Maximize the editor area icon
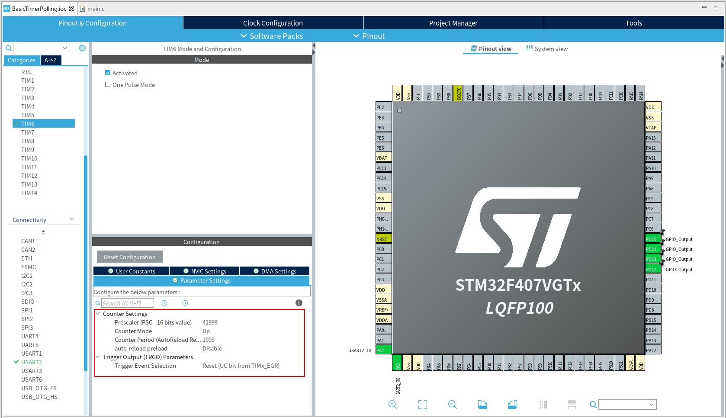Screen dimensions: 726x418 [716, 8]
